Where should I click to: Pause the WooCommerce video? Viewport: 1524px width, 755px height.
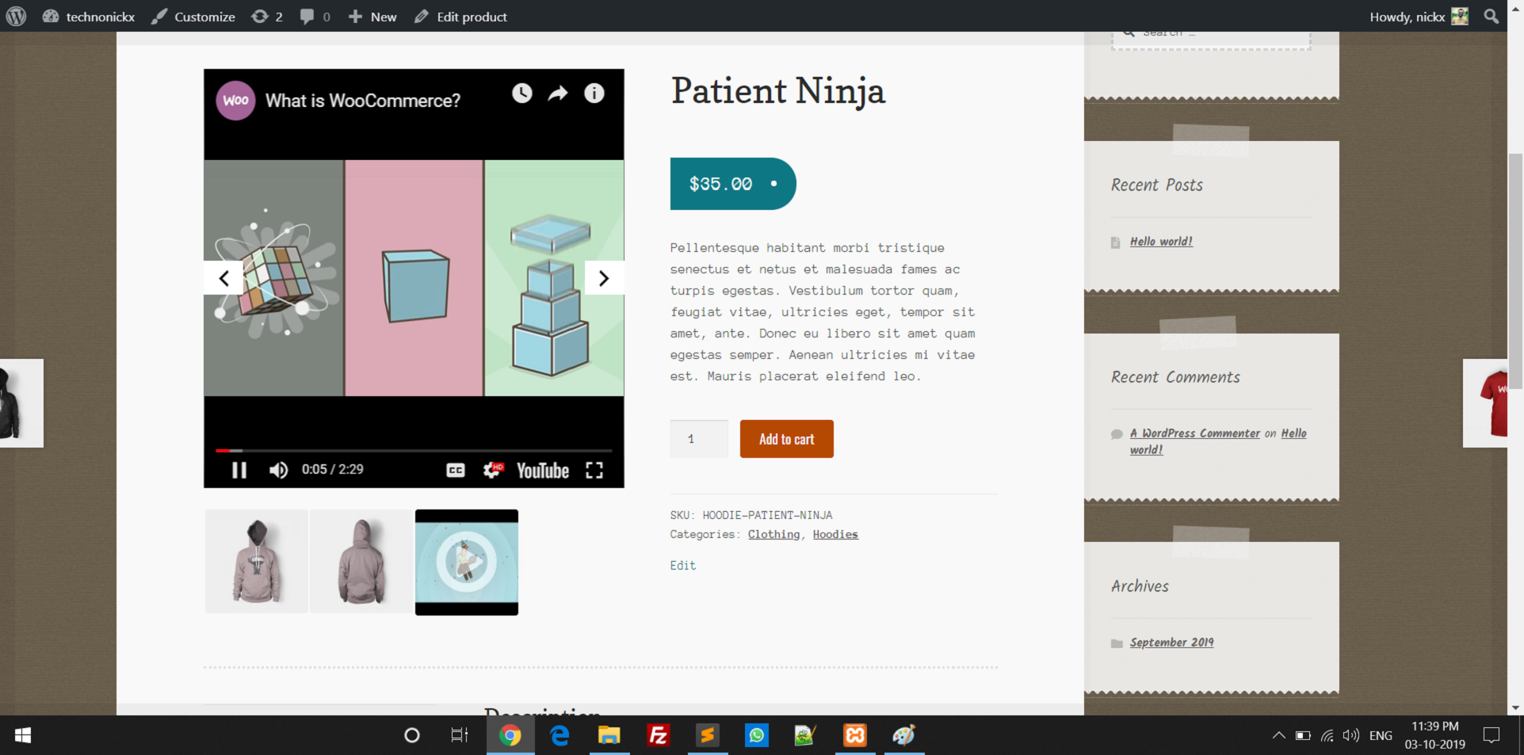[x=239, y=471]
